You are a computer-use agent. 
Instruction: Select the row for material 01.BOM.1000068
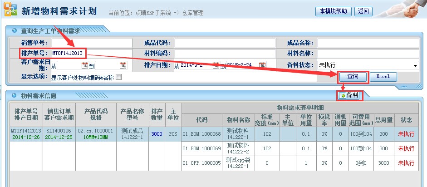tap(201, 134)
